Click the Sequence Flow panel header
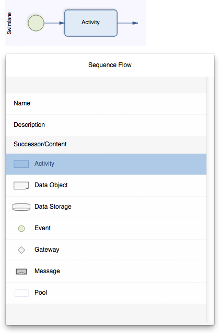Image resolution: width=220 pixels, height=334 pixels. click(x=110, y=65)
